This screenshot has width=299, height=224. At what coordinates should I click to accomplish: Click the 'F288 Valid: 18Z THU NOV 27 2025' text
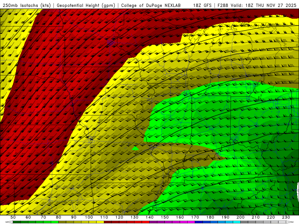click(257, 6)
